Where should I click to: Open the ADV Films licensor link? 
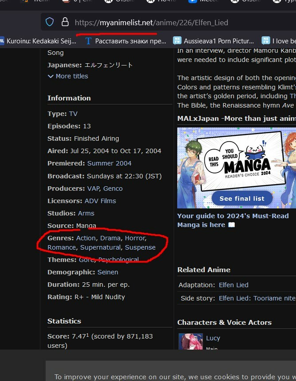tap(101, 201)
